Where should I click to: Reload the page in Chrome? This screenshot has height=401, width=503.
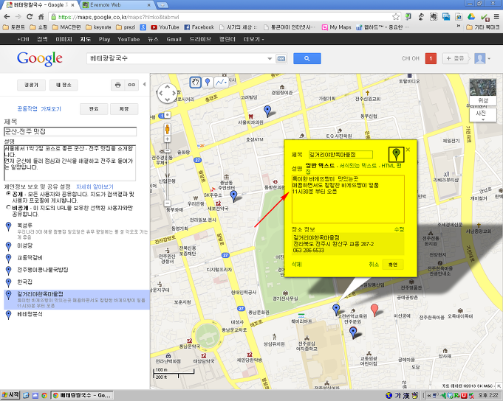(x=30, y=17)
